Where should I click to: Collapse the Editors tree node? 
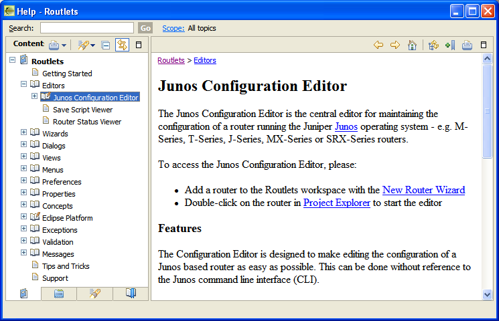tap(24, 84)
